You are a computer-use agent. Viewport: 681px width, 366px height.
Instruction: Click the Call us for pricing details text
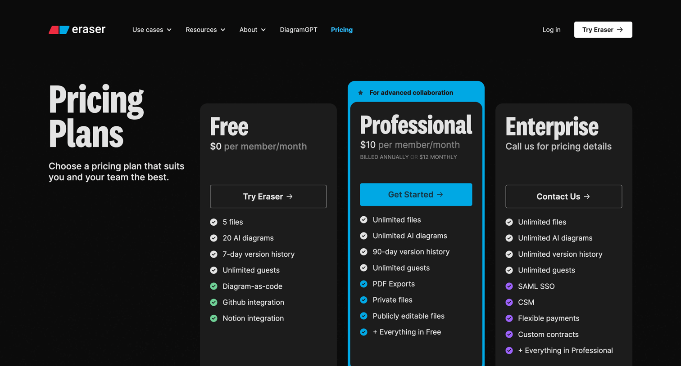558,147
